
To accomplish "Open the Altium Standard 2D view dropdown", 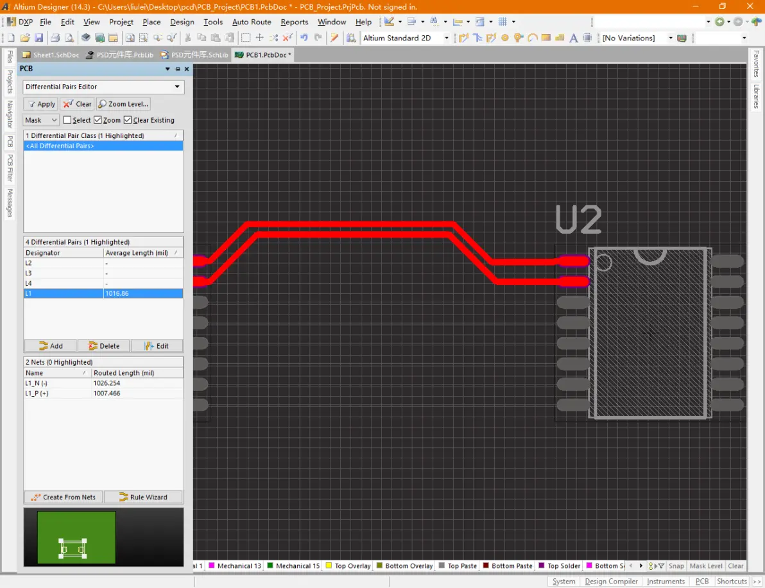I will point(447,38).
